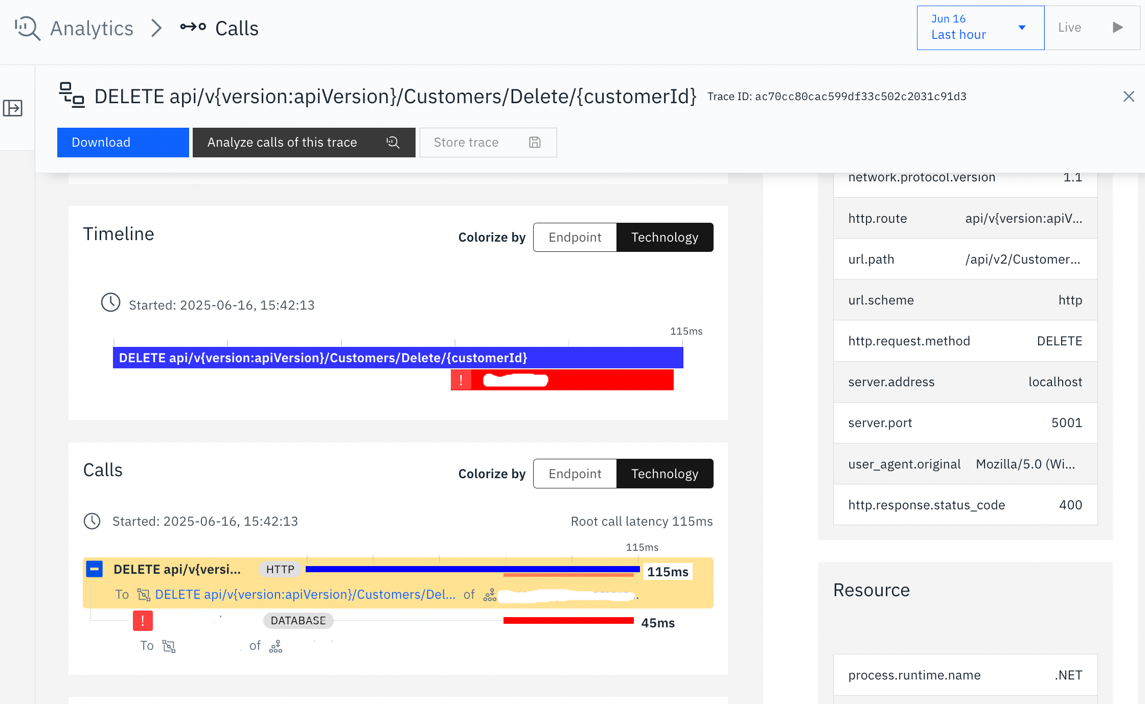Click the Download button

123,143
